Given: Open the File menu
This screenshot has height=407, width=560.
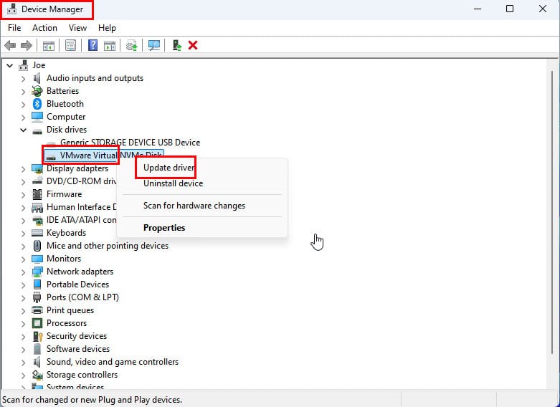Looking at the screenshot, I should click(x=14, y=28).
